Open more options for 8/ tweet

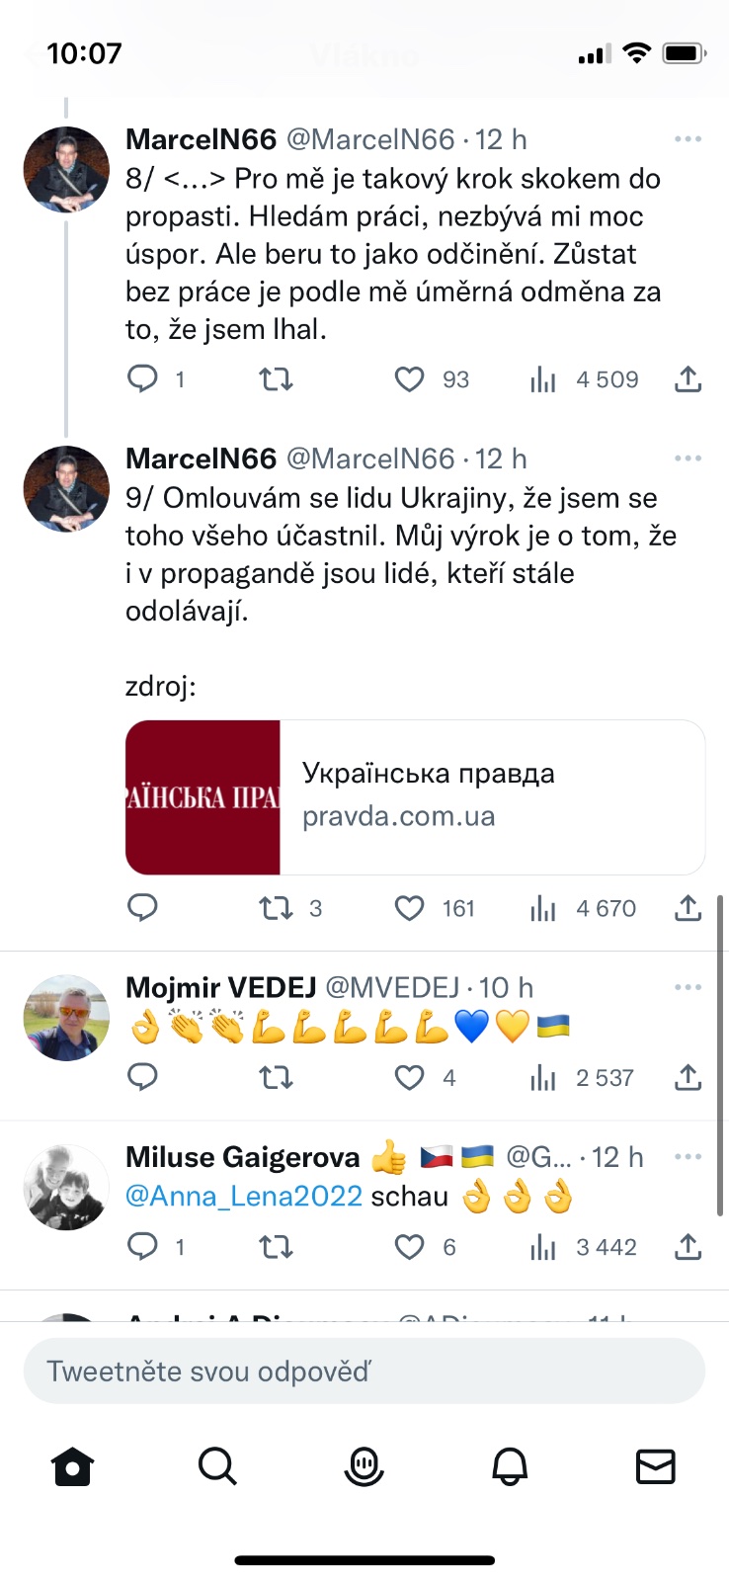coord(688,139)
